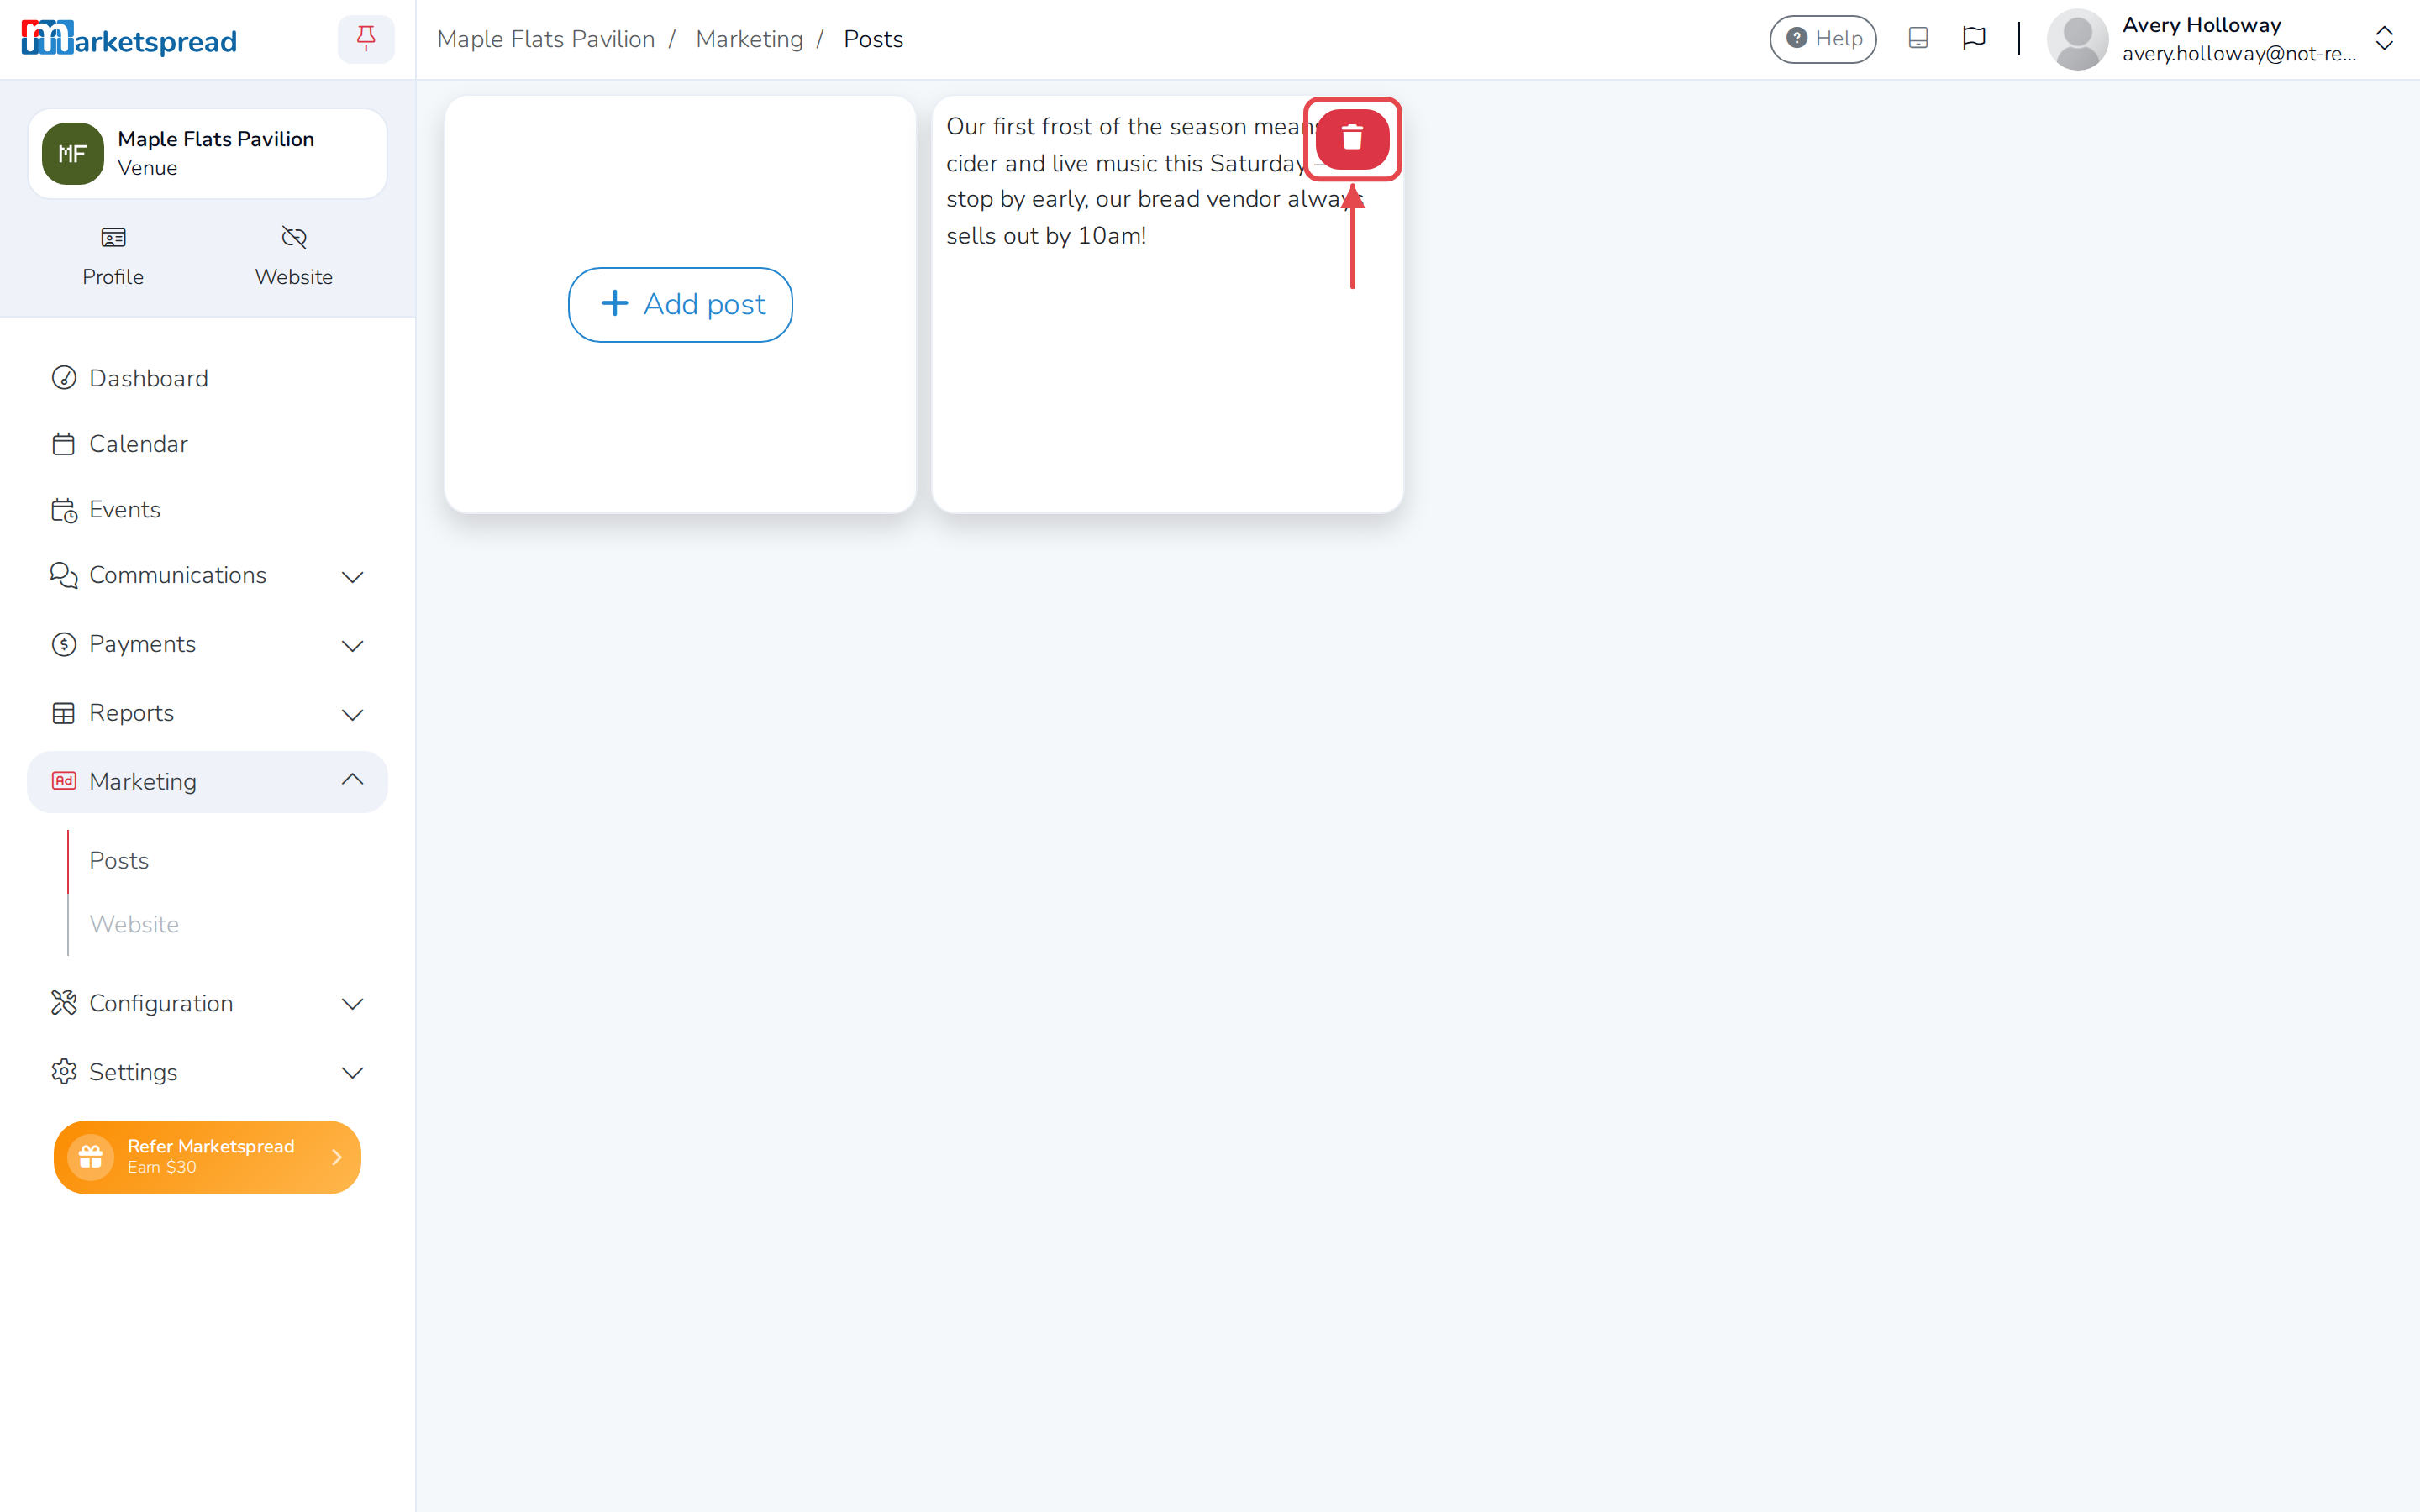This screenshot has width=2420, height=1512.
Task: Click the Marketing breadcrumb link
Action: (749, 39)
